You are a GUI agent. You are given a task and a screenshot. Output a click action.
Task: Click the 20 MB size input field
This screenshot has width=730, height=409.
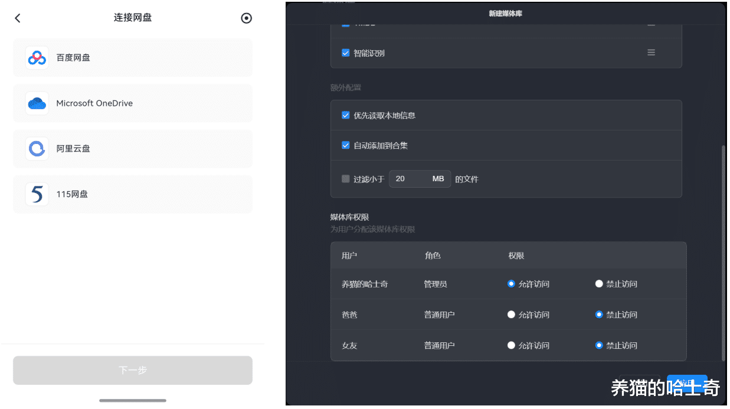pos(410,179)
